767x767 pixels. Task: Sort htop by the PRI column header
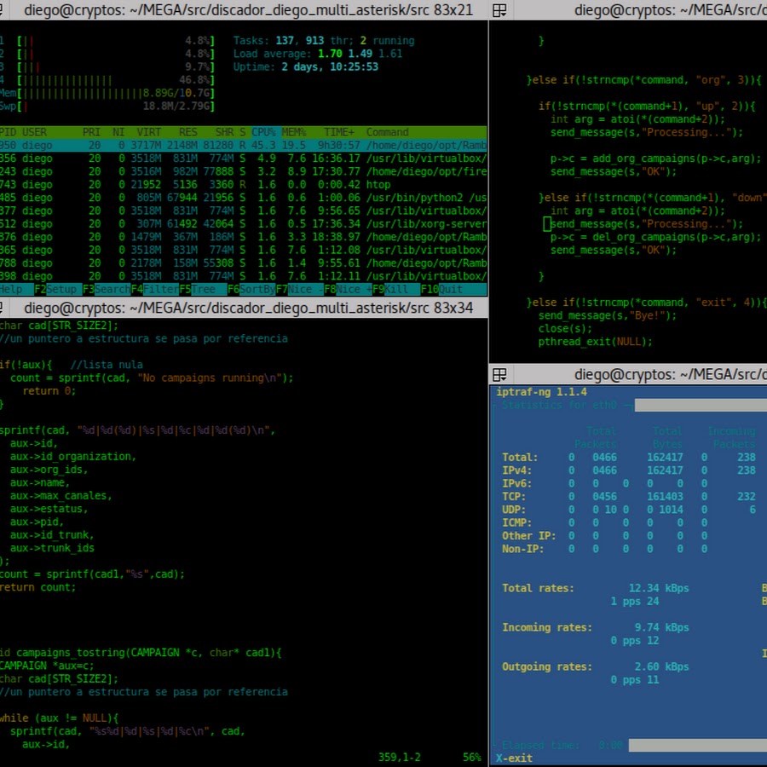(91, 133)
